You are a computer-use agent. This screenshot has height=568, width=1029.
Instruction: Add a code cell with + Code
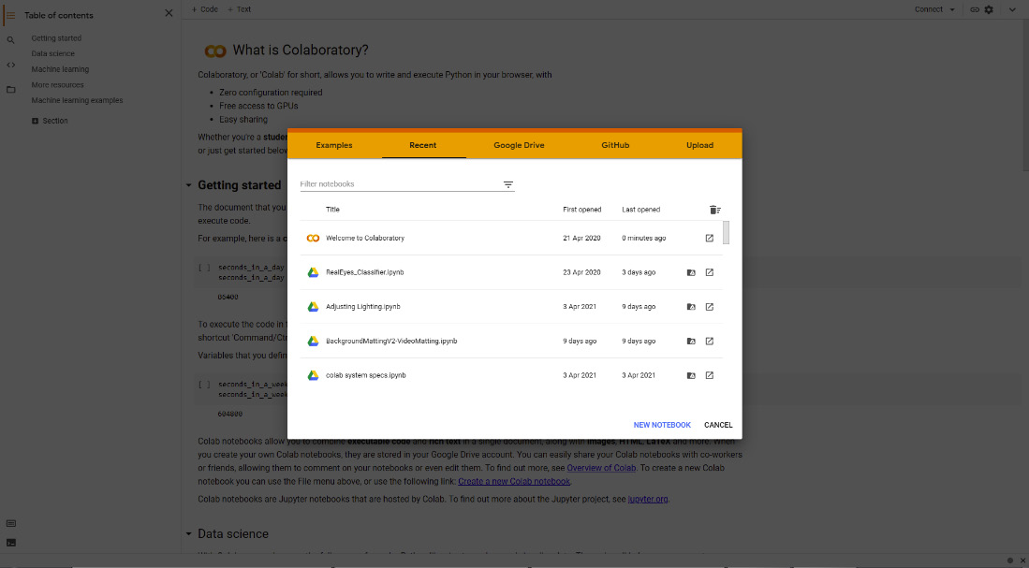tap(205, 9)
